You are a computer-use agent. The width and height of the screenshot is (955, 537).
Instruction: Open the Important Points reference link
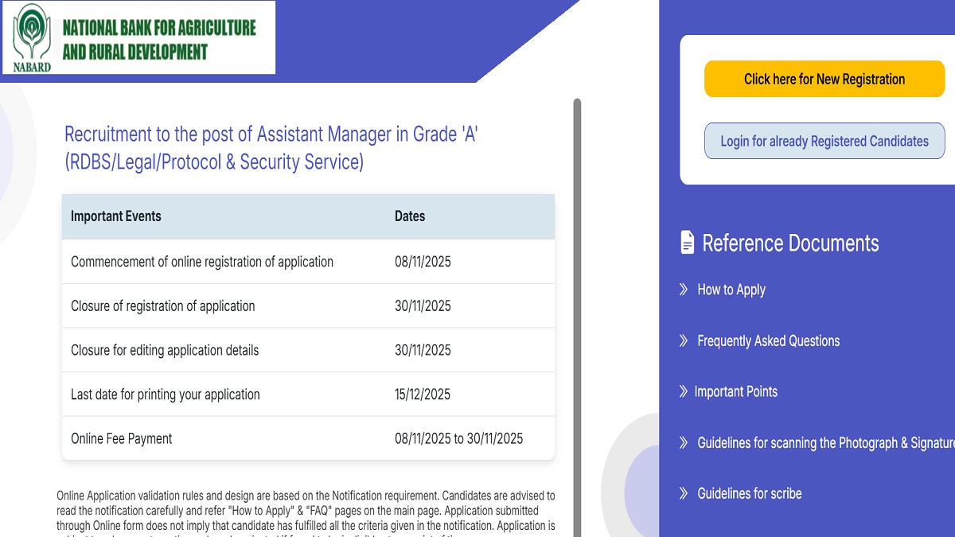click(735, 391)
